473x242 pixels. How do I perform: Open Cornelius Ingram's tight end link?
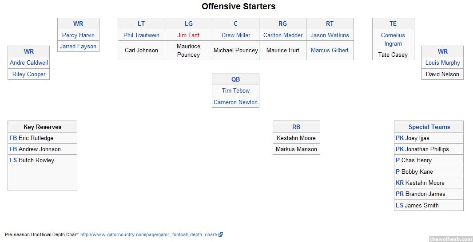pos(393,39)
